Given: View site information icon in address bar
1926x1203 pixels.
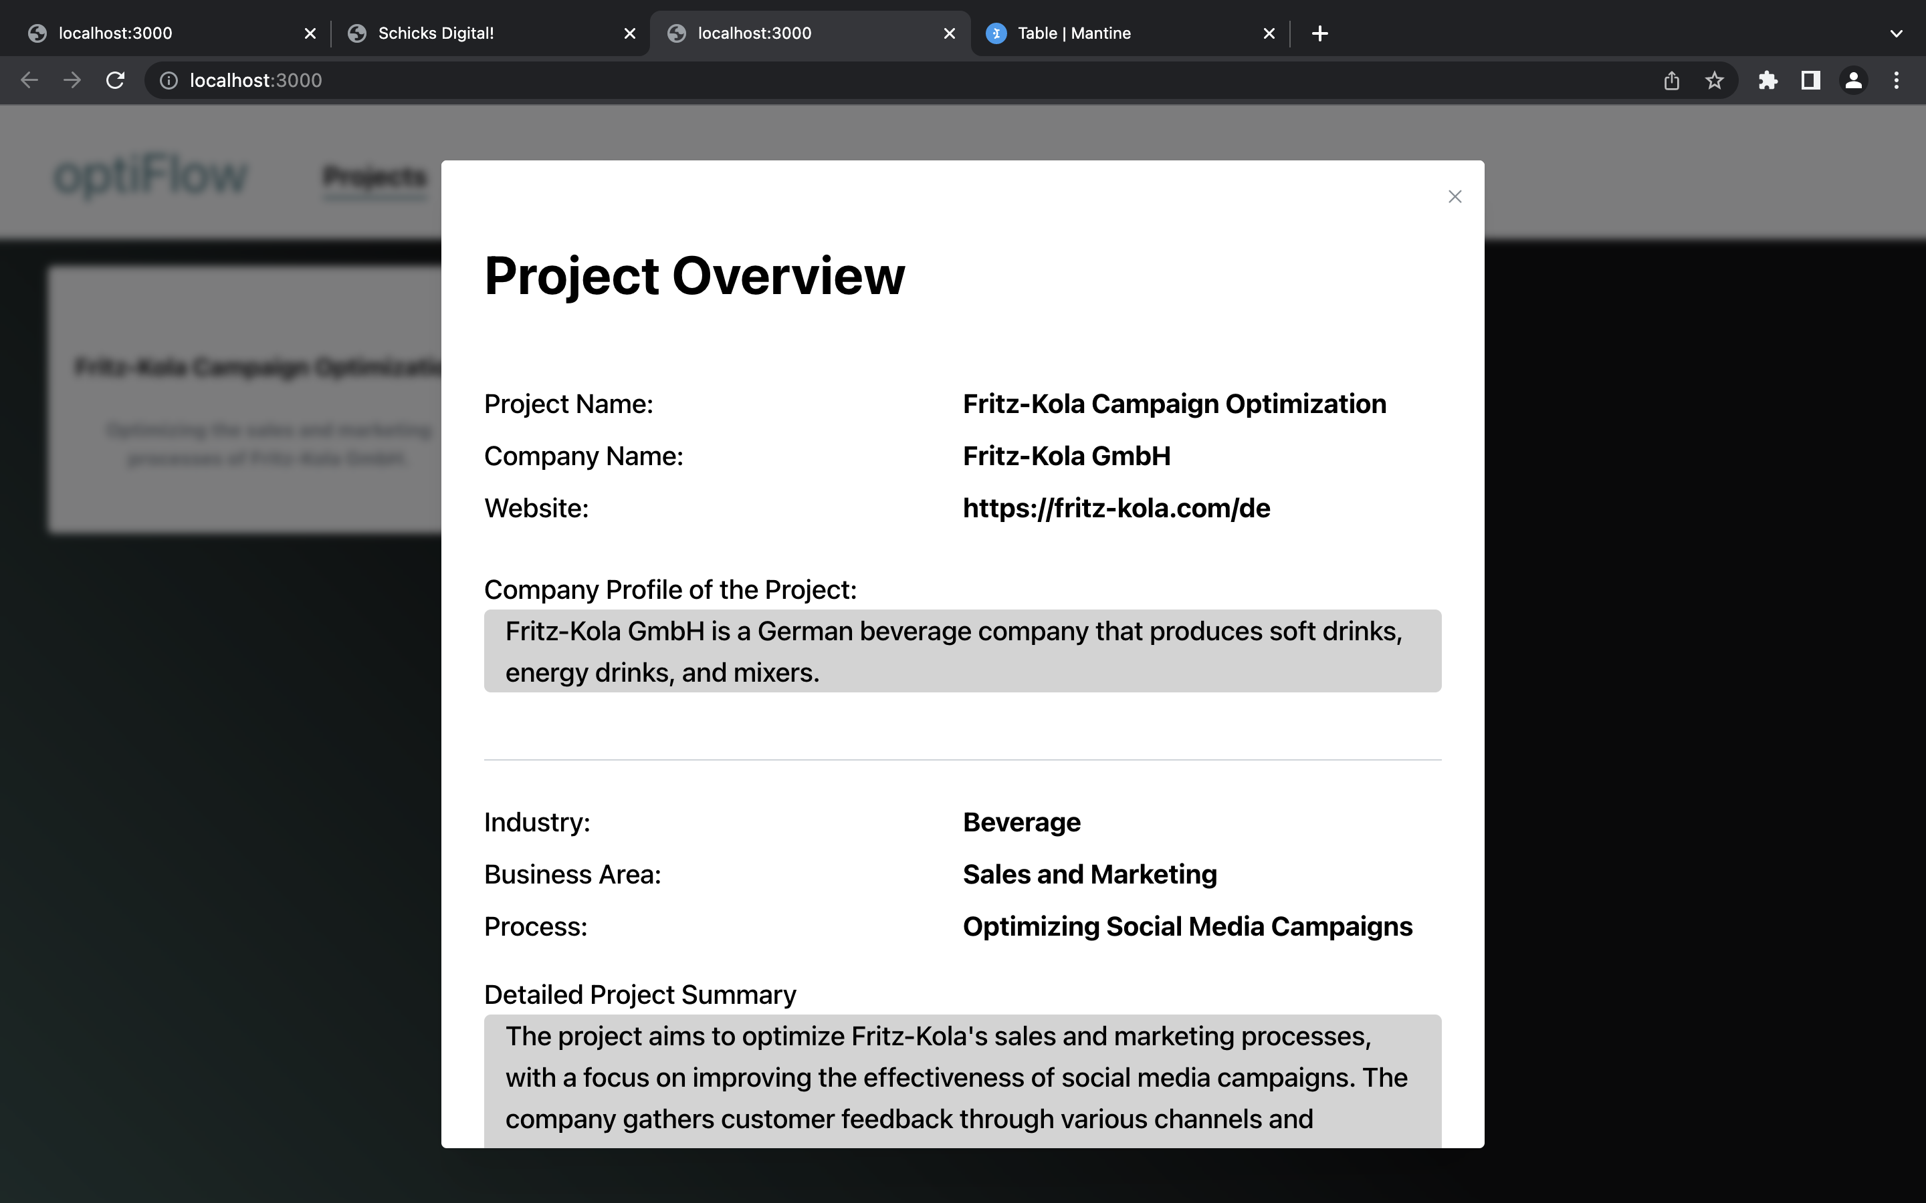Looking at the screenshot, I should 169,80.
